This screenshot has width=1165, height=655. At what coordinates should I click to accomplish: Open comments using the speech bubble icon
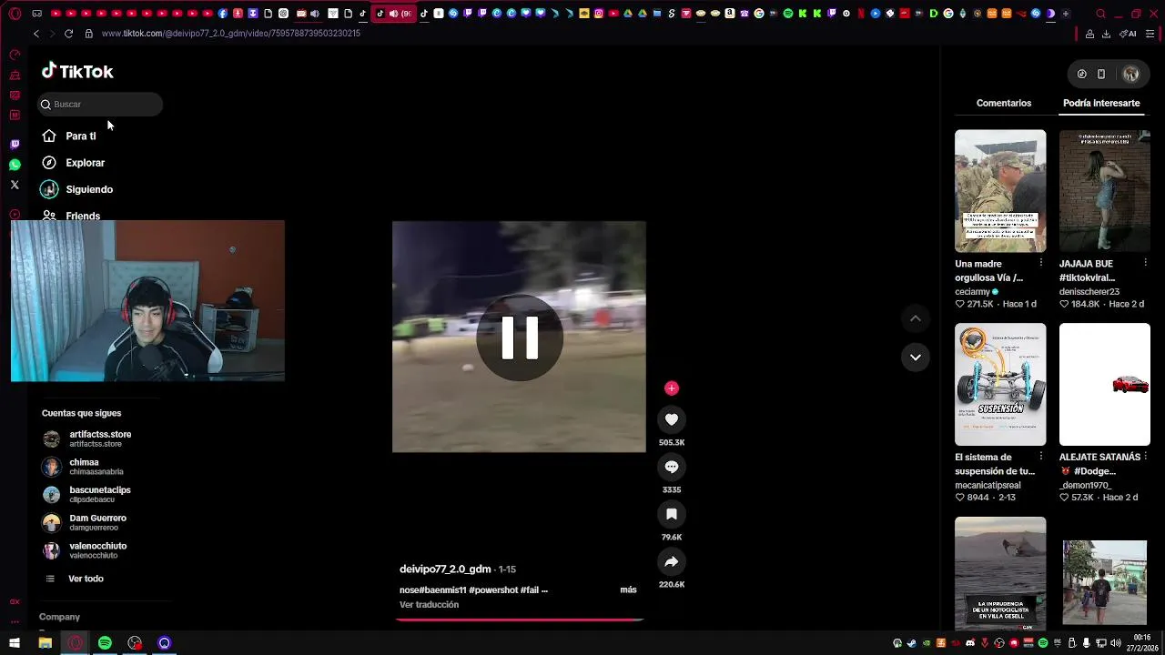point(672,467)
